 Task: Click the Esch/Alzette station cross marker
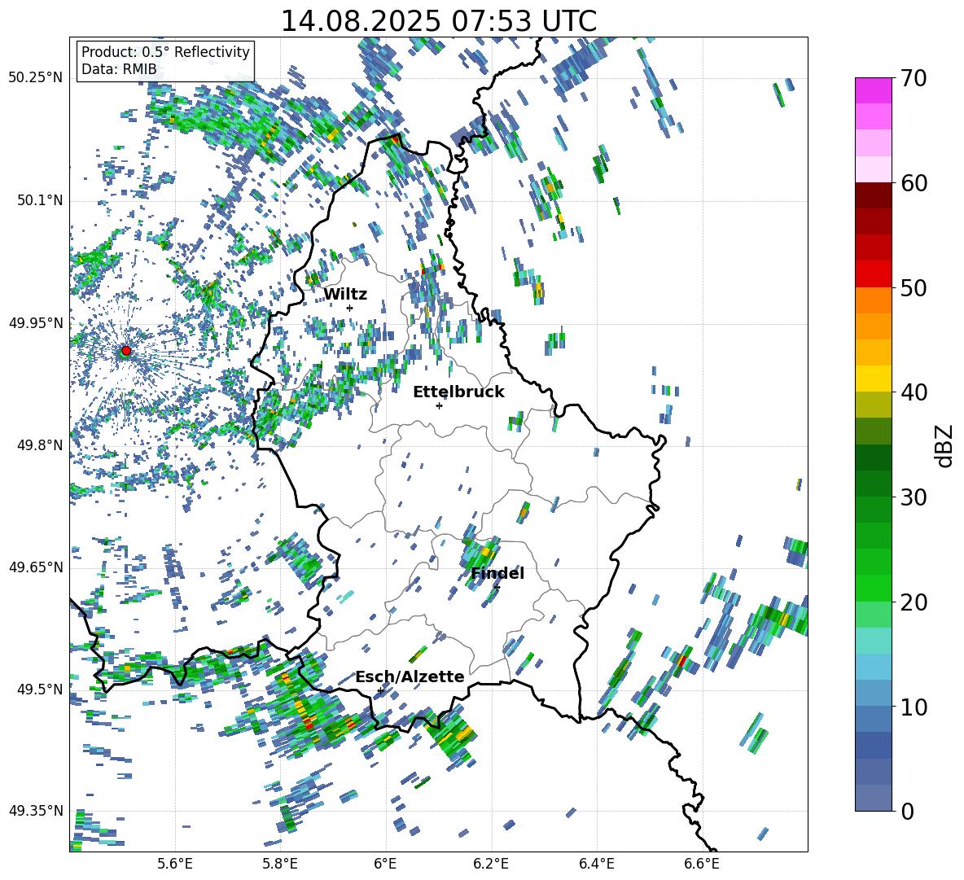tap(380, 690)
